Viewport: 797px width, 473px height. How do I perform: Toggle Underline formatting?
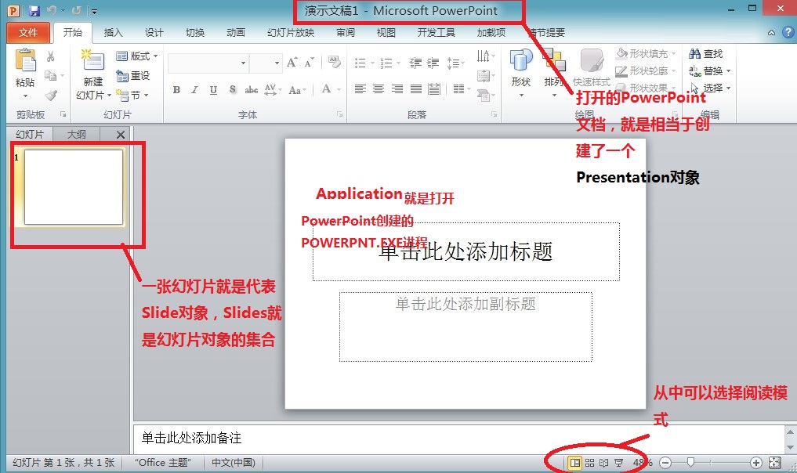point(213,90)
